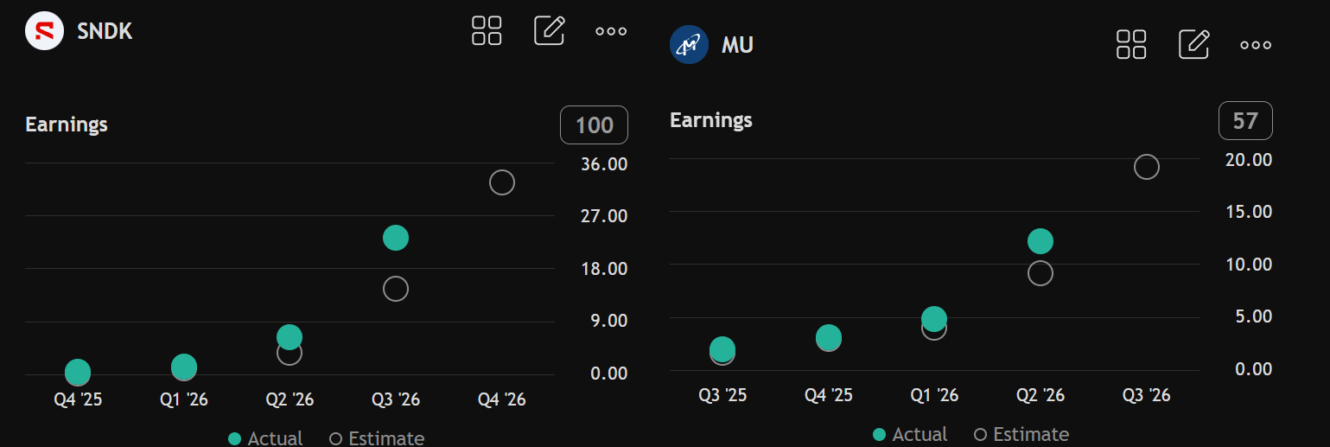
Task: Click the SNDK edit pencil icon
Action: coord(550,30)
